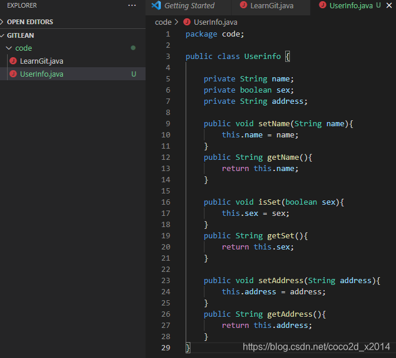
Task: Click 'private String name;' declaration
Action: point(249,79)
